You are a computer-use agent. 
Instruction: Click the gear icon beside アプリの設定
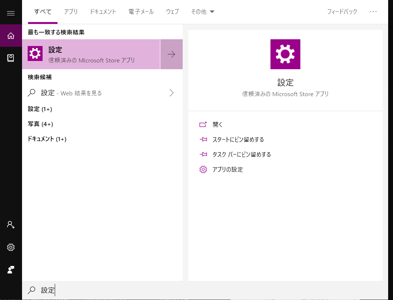pos(203,169)
